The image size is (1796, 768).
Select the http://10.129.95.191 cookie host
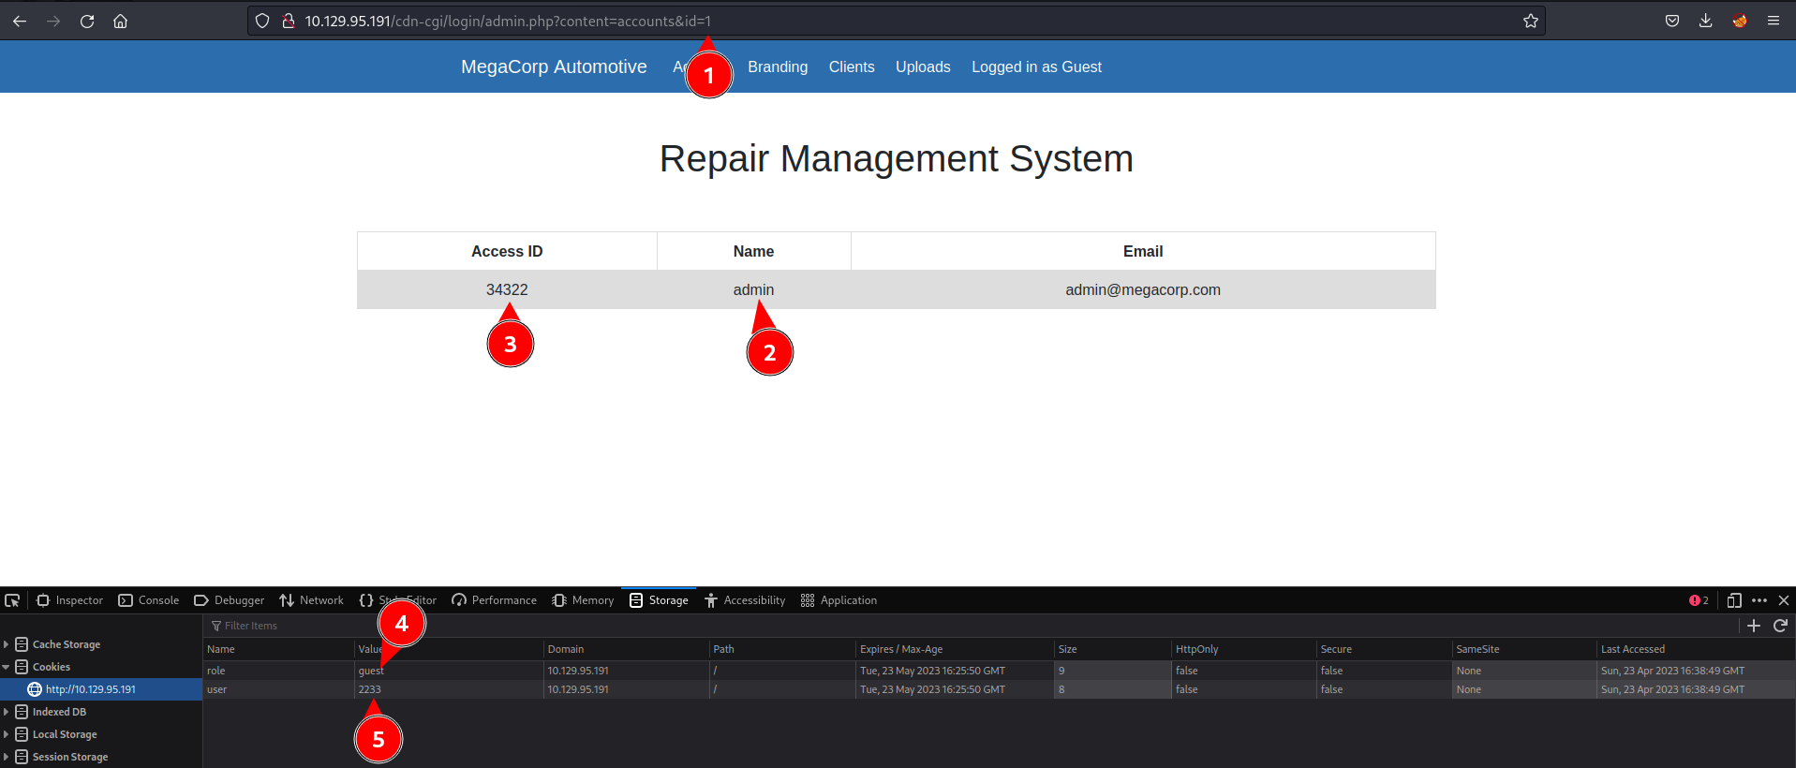click(x=91, y=689)
